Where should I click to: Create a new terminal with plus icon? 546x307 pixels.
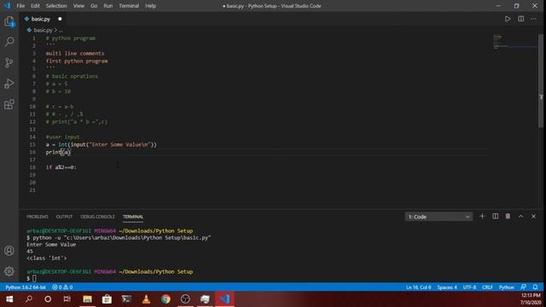[x=482, y=217]
